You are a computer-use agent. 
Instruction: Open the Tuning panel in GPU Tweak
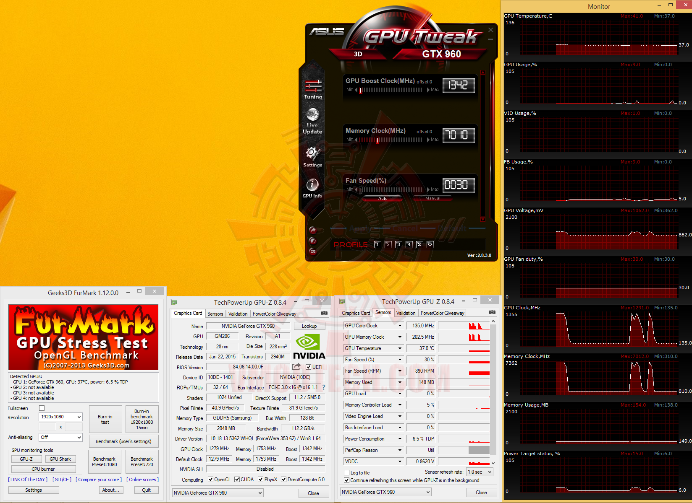coord(313,89)
